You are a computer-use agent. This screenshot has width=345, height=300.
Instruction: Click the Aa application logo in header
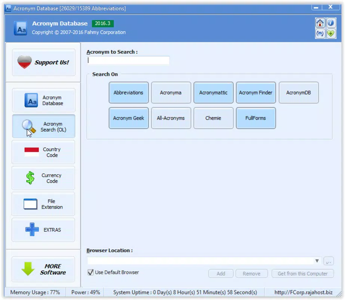pyautogui.click(x=21, y=28)
